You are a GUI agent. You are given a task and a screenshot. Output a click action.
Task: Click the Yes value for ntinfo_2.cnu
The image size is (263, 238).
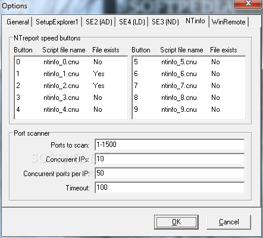point(99,86)
